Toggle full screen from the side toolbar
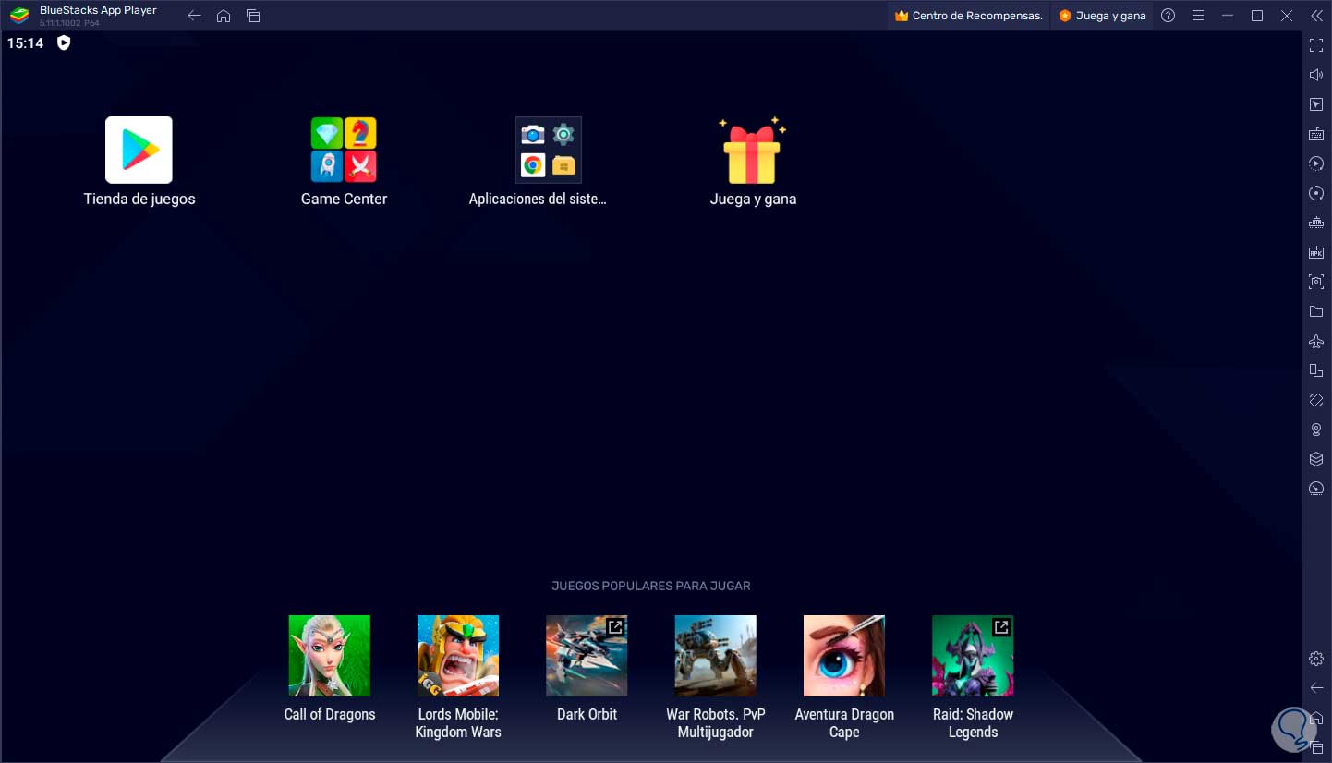The height and width of the screenshot is (763, 1332). click(x=1316, y=45)
